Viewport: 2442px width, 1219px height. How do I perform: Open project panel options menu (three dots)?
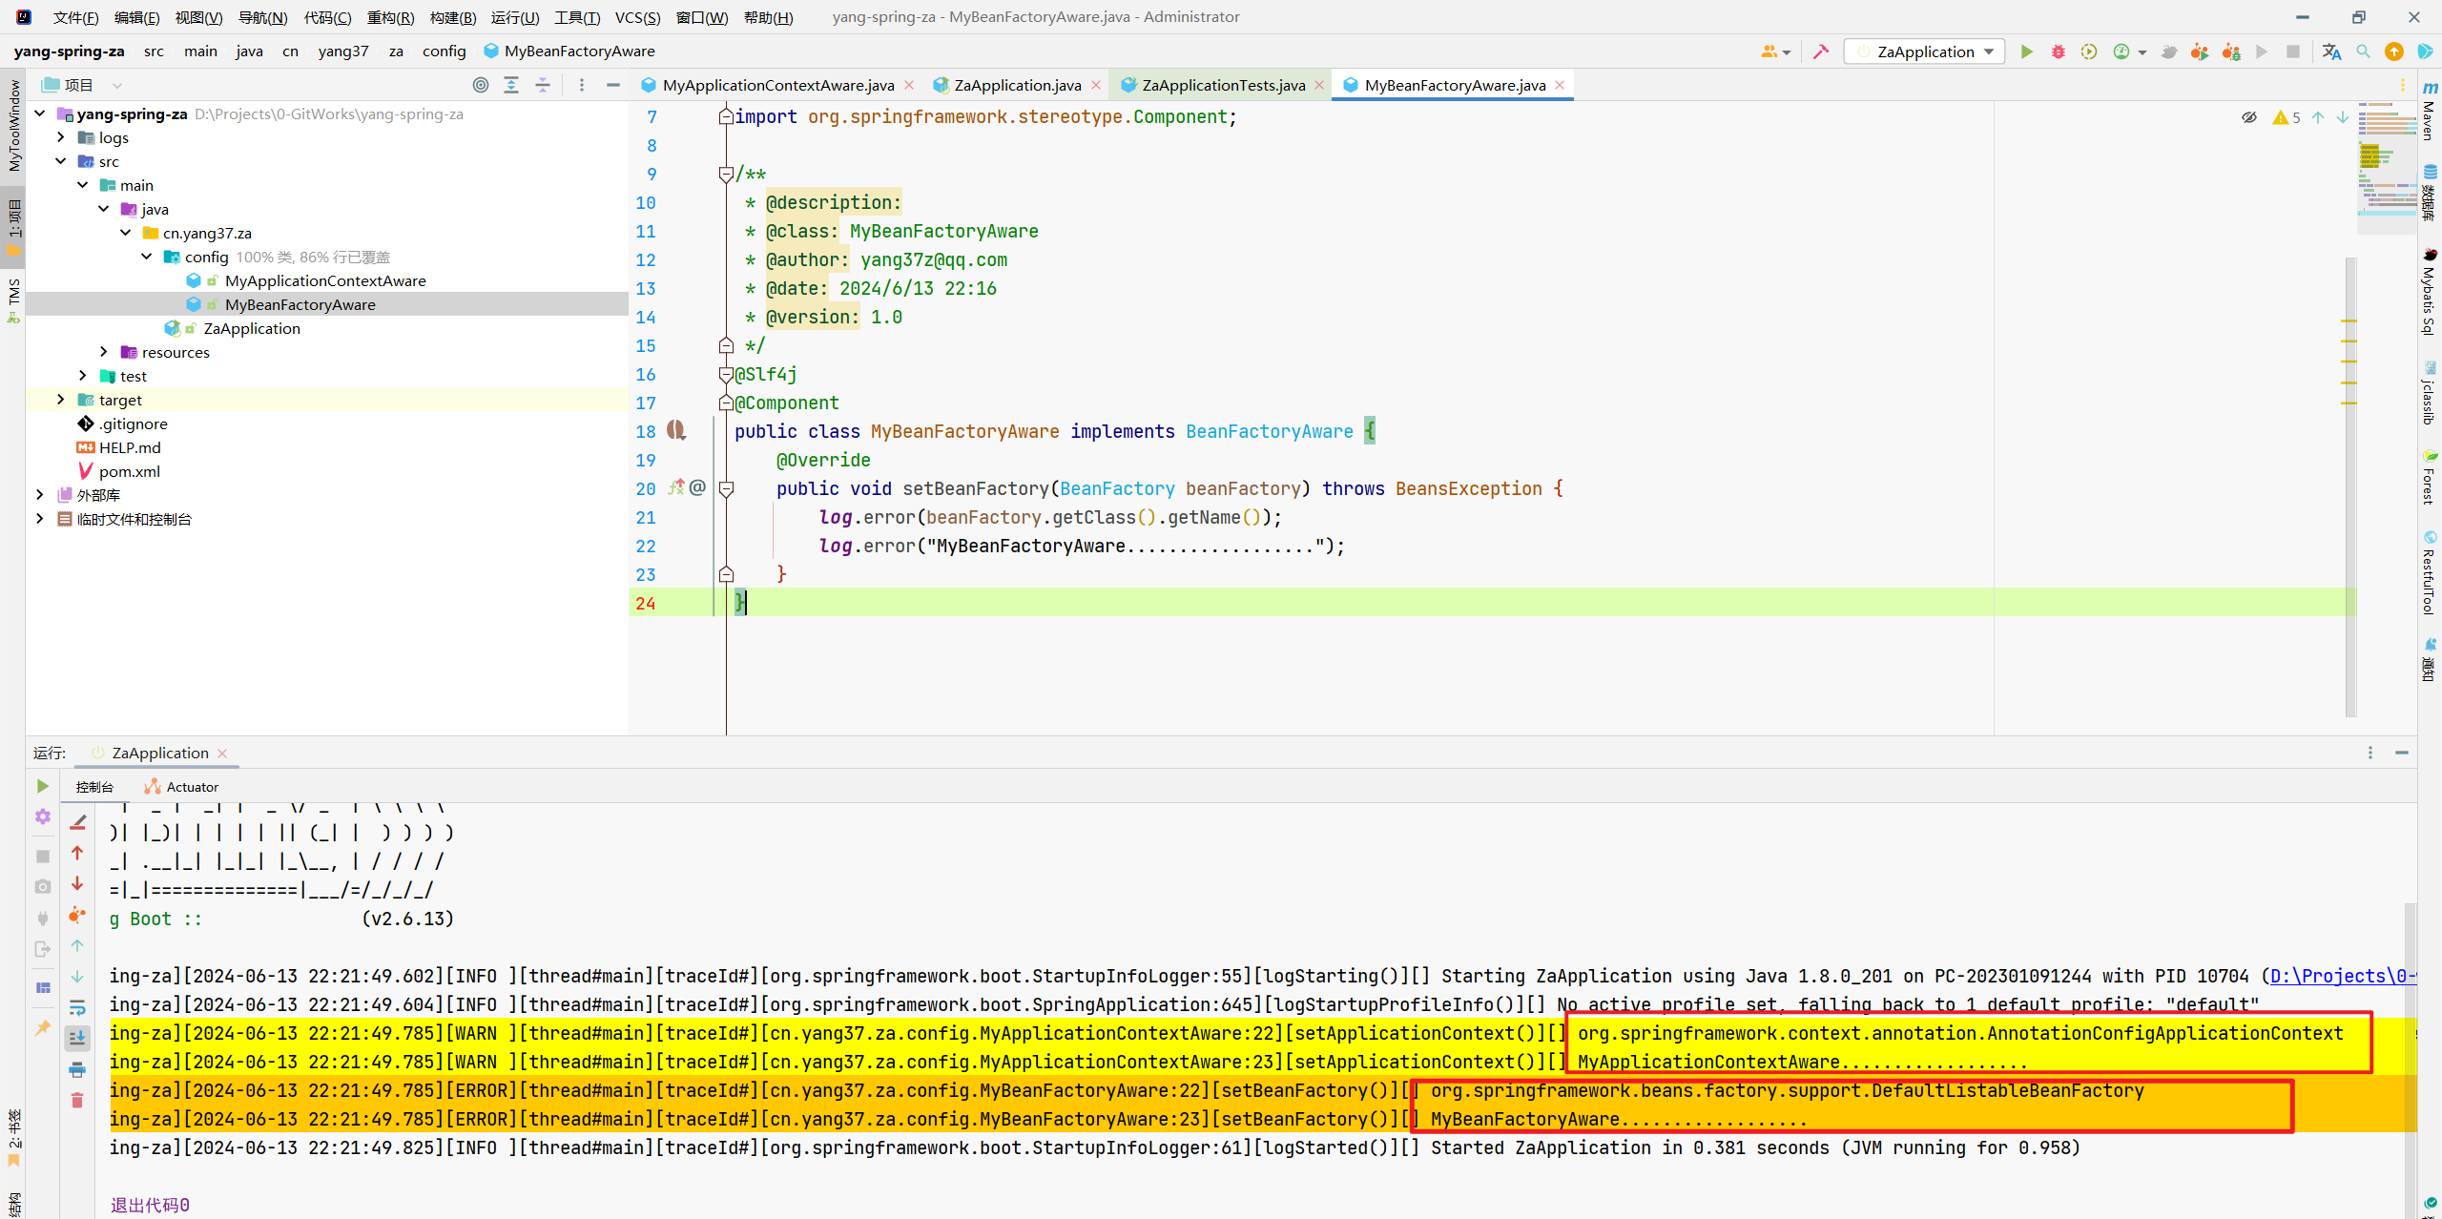[x=582, y=85]
